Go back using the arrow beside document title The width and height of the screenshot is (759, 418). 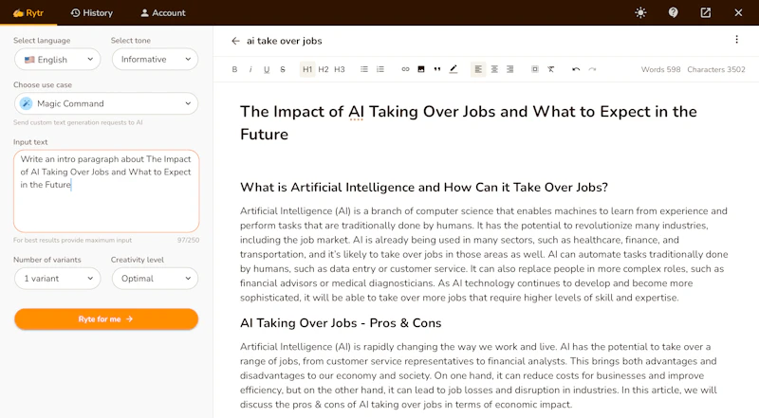[x=235, y=41]
